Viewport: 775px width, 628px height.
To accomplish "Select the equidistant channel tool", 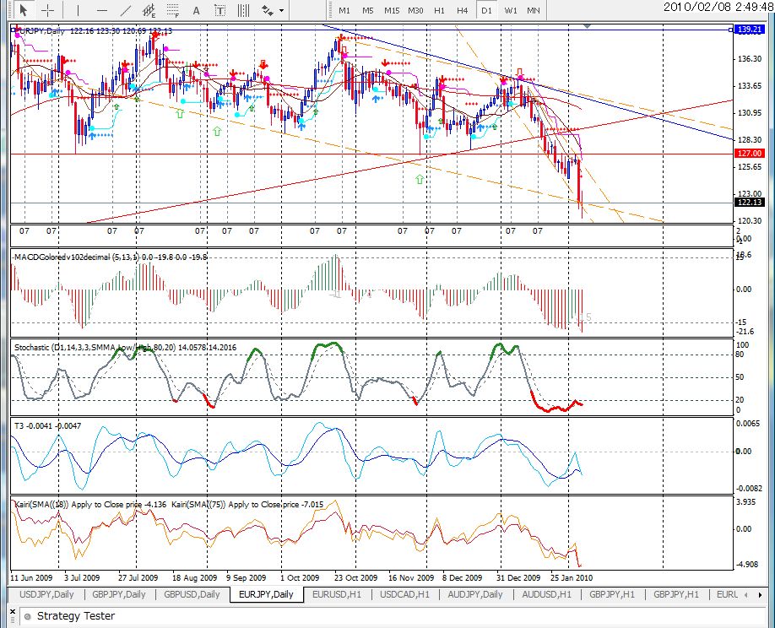I will point(149,10).
